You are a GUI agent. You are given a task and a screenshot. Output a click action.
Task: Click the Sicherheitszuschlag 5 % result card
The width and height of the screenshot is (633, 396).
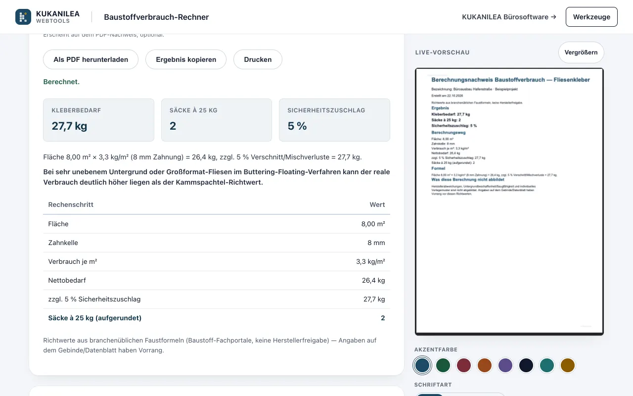coord(335,120)
